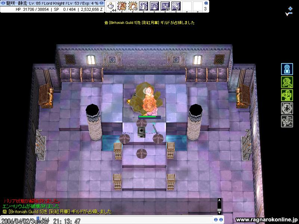Viewport: 299px width, 224px height.
Task: Click the red barrier status chat message
Action: [32, 201]
